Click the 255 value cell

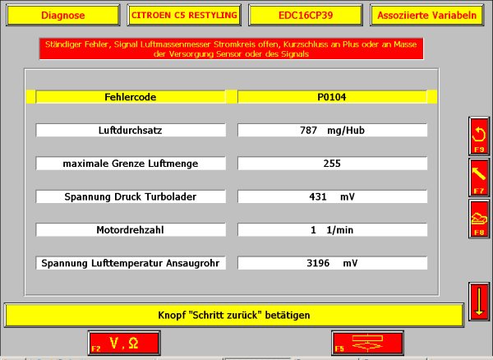(x=332, y=164)
